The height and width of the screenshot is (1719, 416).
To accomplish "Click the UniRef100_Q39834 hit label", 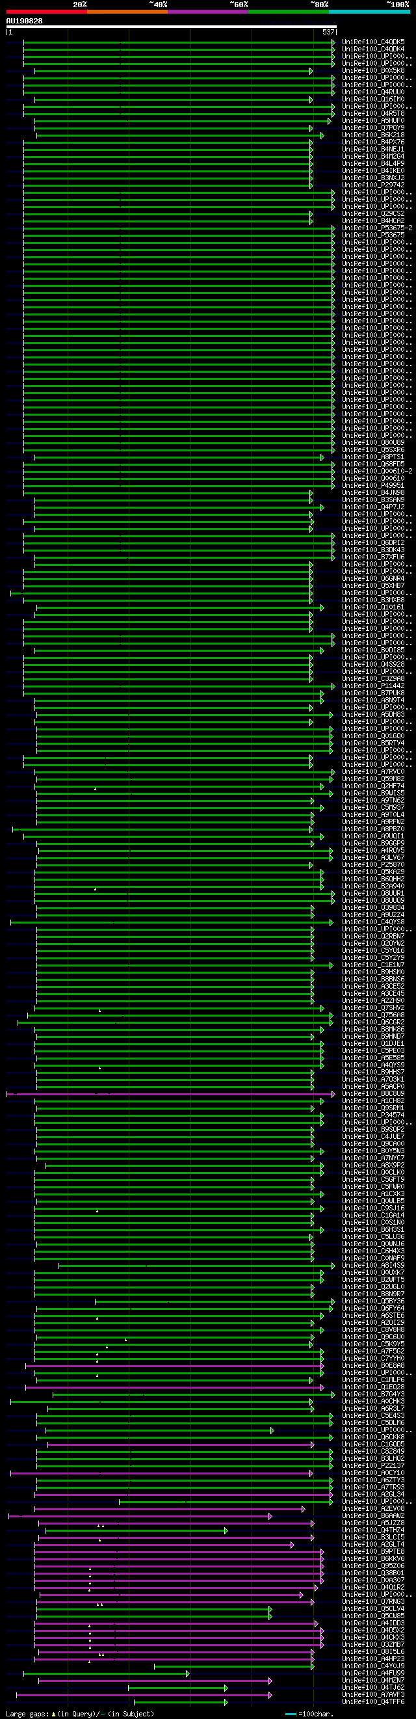I will click(x=373, y=907).
